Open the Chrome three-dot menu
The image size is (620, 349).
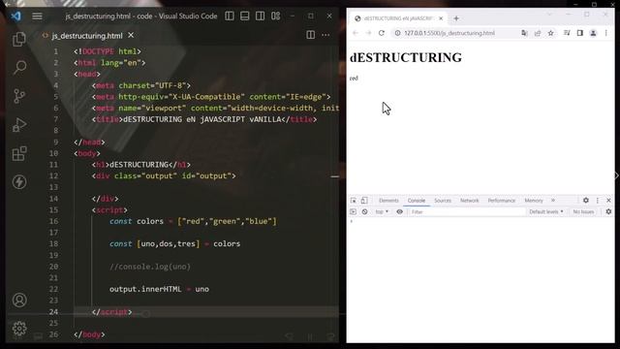(606, 33)
